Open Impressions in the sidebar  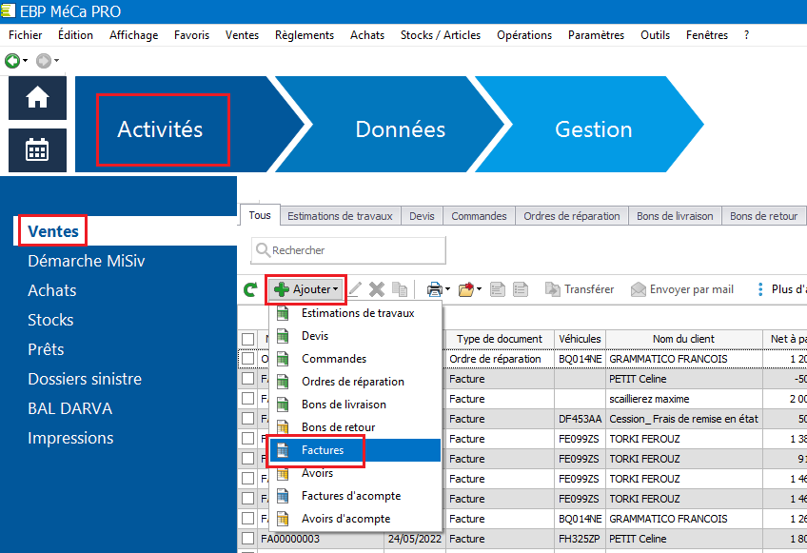point(70,438)
